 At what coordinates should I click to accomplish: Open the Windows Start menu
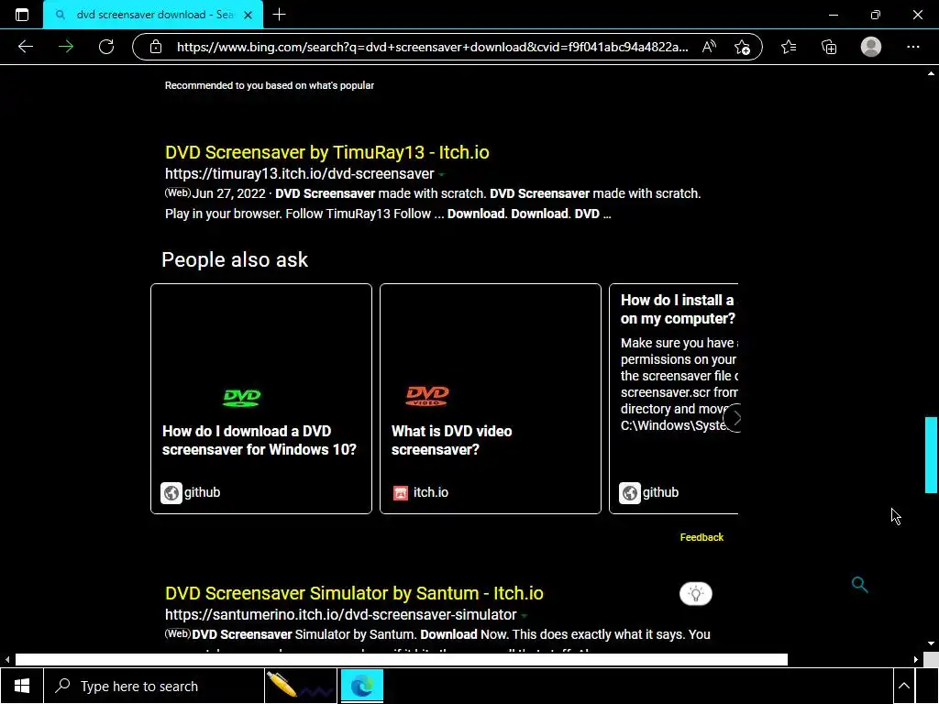pos(22,686)
